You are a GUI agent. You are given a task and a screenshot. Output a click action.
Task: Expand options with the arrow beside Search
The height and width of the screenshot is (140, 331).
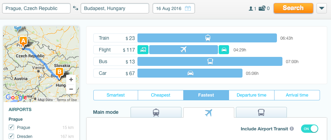321,8
